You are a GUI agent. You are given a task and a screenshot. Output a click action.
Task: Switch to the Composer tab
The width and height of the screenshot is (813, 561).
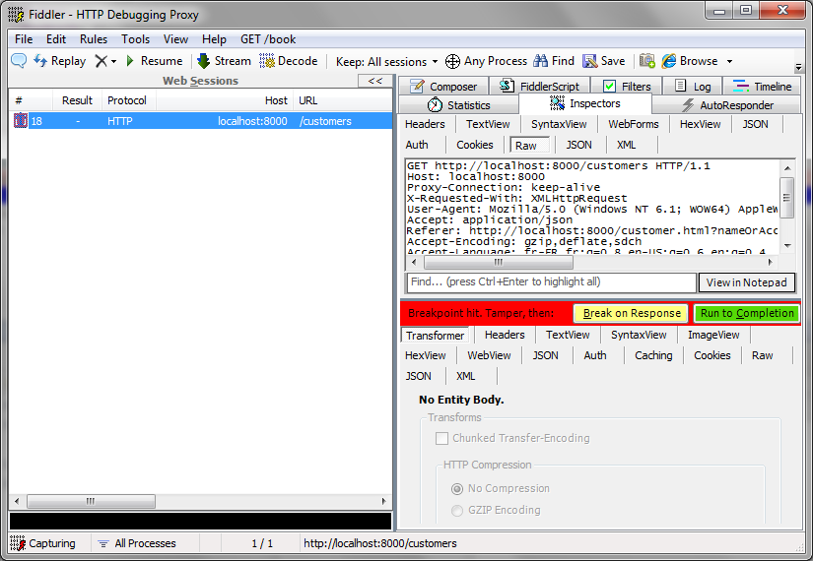[x=443, y=86]
